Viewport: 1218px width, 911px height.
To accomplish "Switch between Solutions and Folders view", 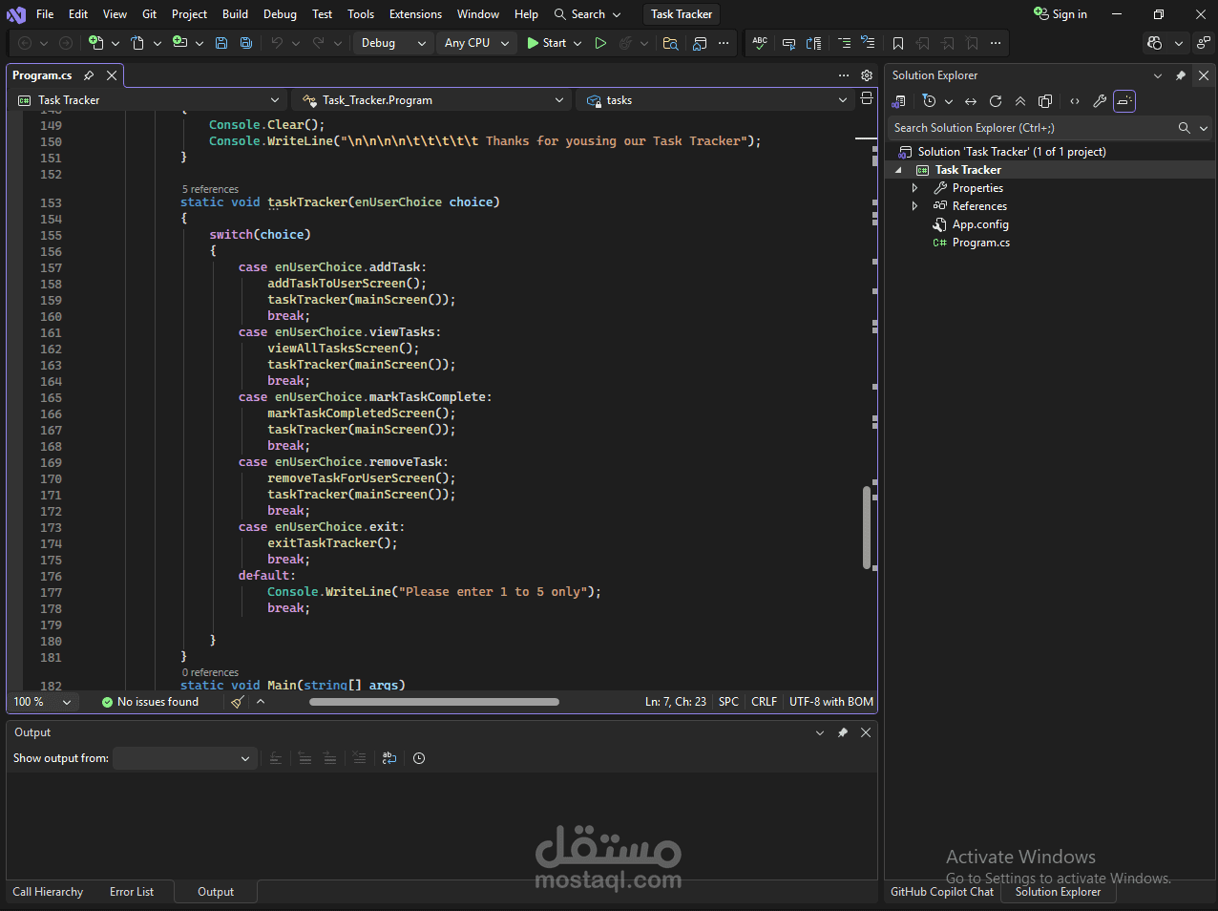I will click(898, 101).
